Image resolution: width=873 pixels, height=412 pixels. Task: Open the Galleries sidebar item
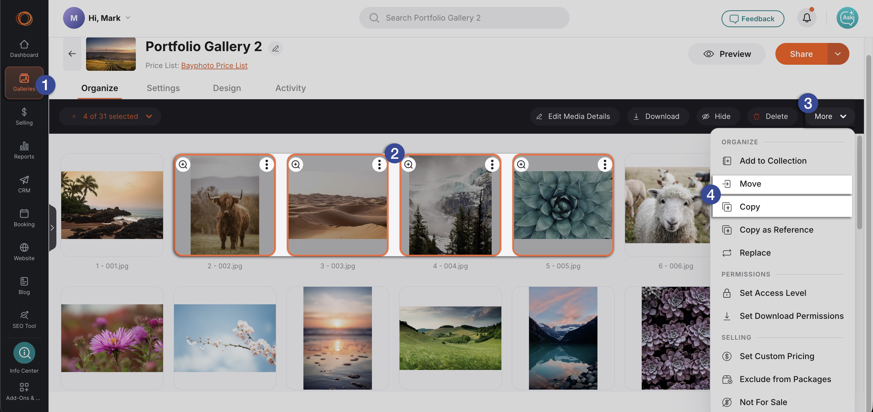(24, 83)
